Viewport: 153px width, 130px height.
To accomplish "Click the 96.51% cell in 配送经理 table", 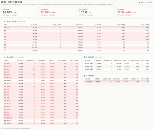I will click(x=119, y=63).
